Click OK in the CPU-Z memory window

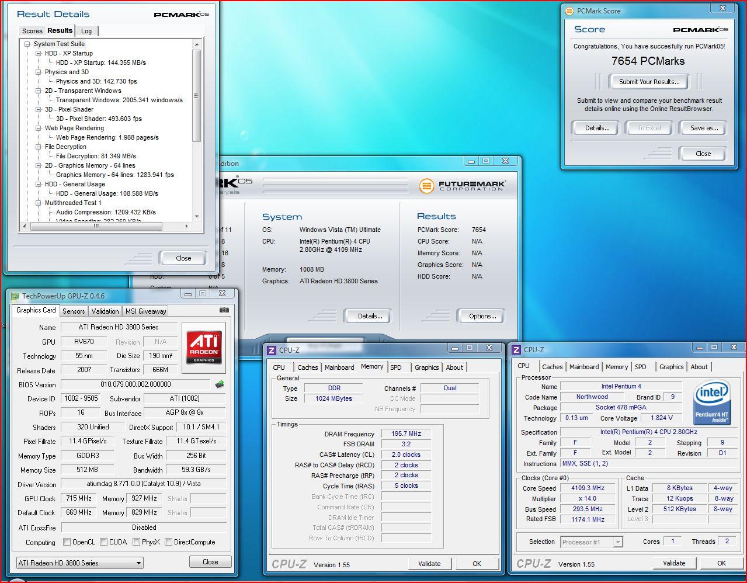pyautogui.click(x=477, y=564)
